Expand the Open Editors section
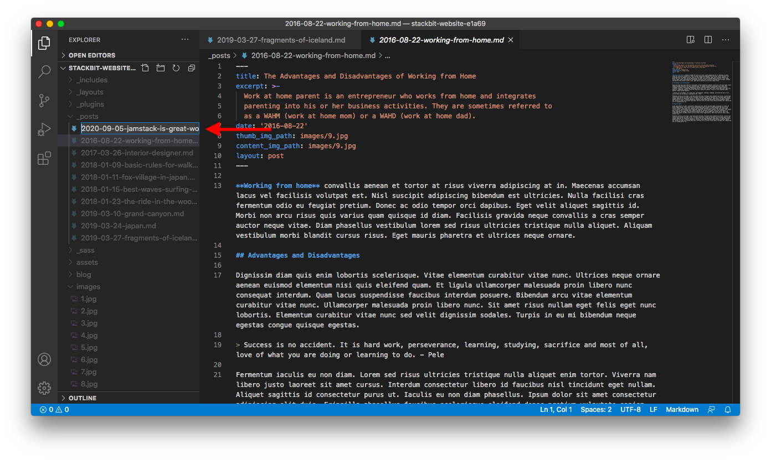This screenshot has width=771, height=460. click(x=128, y=55)
